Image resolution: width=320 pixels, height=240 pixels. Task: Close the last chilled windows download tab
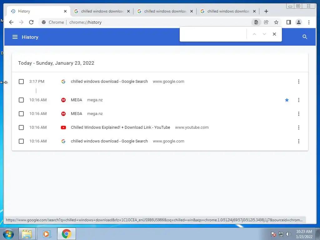pyautogui.click(x=254, y=11)
